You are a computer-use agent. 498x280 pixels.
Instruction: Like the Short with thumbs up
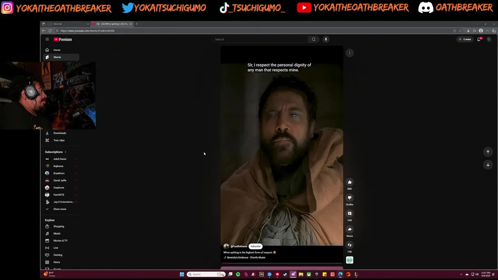tap(349, 182)
